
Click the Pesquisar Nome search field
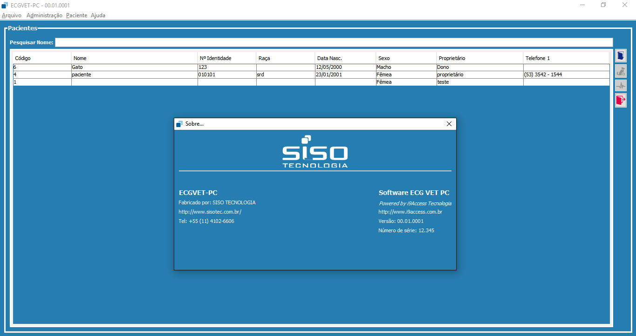pos(334,42)
